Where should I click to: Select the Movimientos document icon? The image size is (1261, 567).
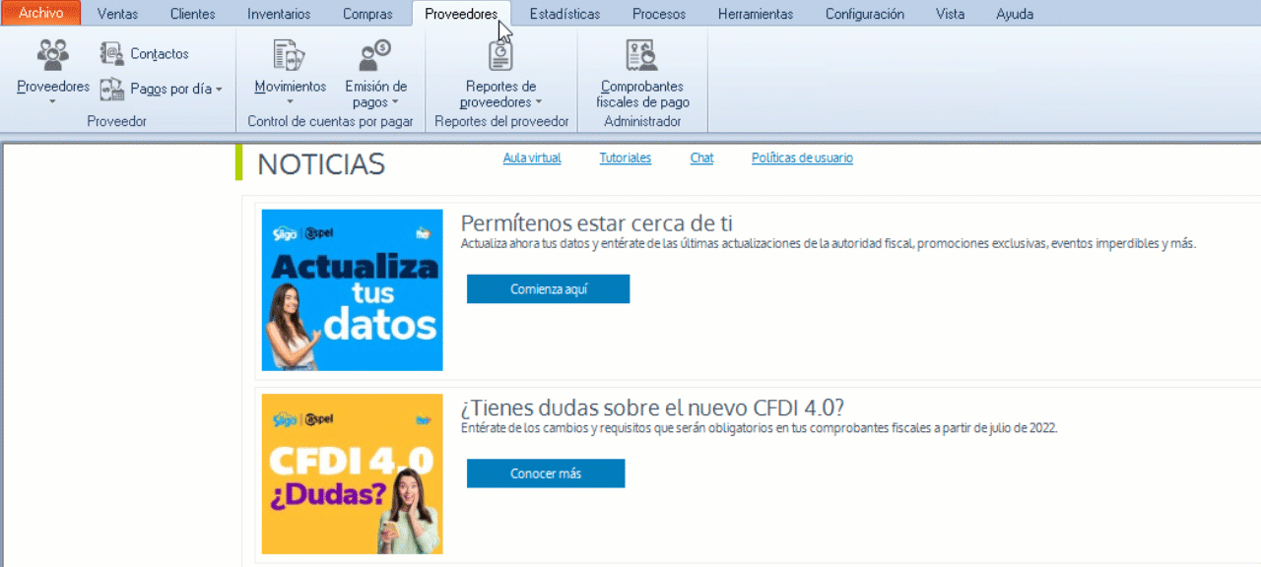pyautogui.click(x=290, y=55)
